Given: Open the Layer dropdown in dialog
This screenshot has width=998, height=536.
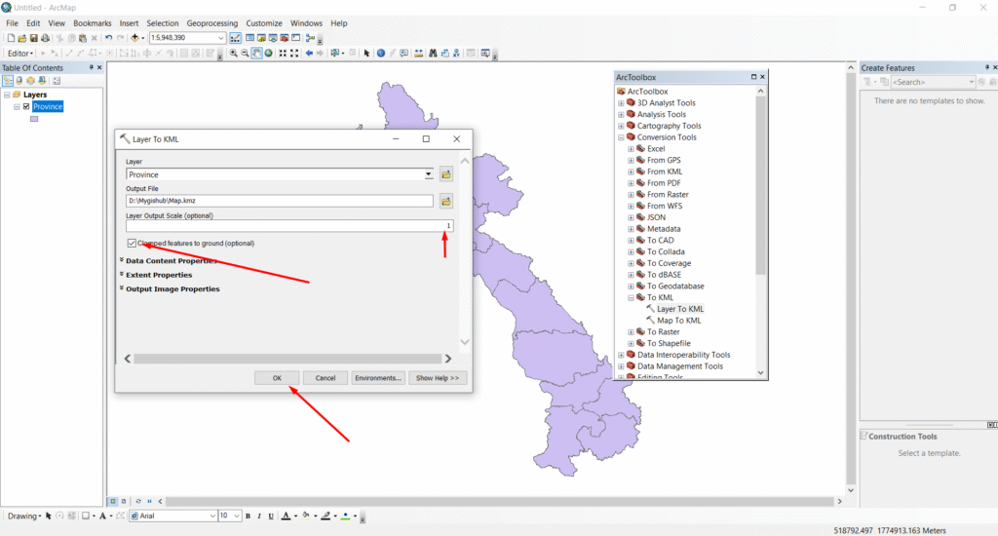Looking at the screenshot, I should point(429,174).
